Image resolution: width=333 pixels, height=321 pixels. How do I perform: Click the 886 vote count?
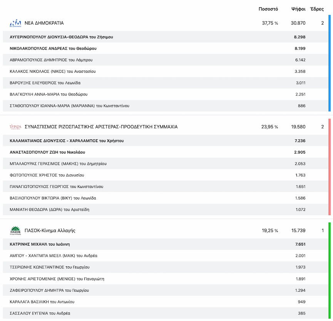tap(301, 106)
